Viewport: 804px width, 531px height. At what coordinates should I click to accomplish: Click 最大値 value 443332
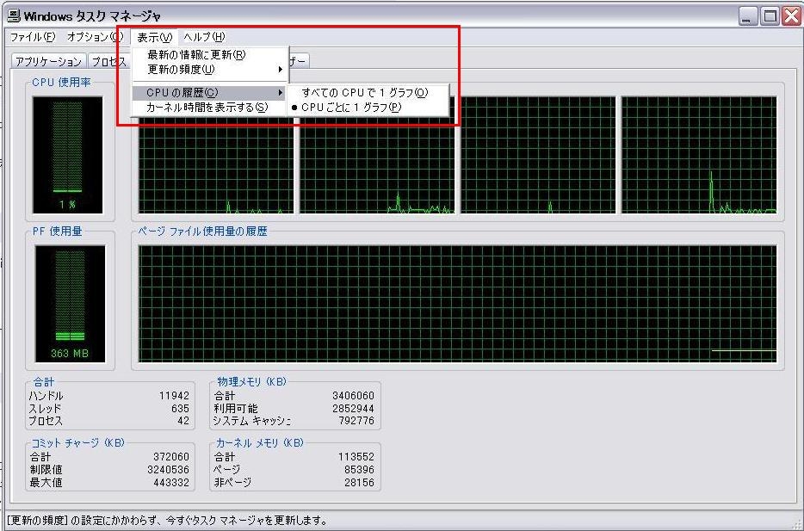tap(170, 482)
